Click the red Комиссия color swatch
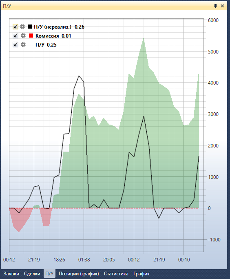230x279 pixels. [31, 36]
